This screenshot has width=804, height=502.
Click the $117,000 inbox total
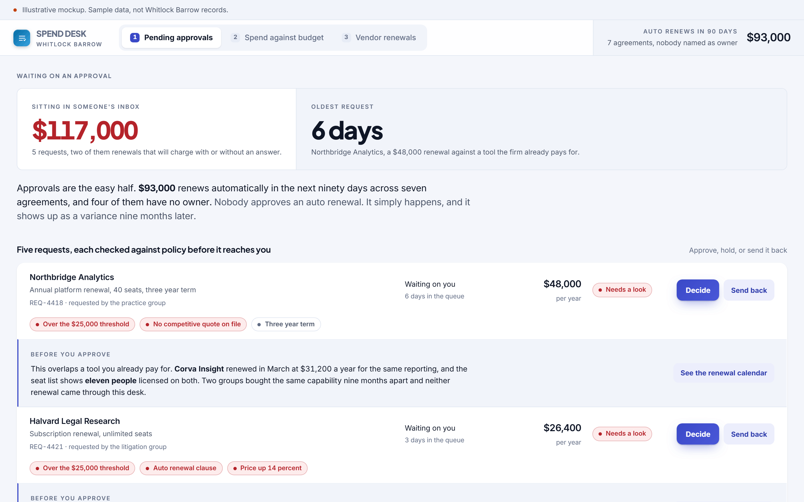pyautogui.click(x=85, y=131)
